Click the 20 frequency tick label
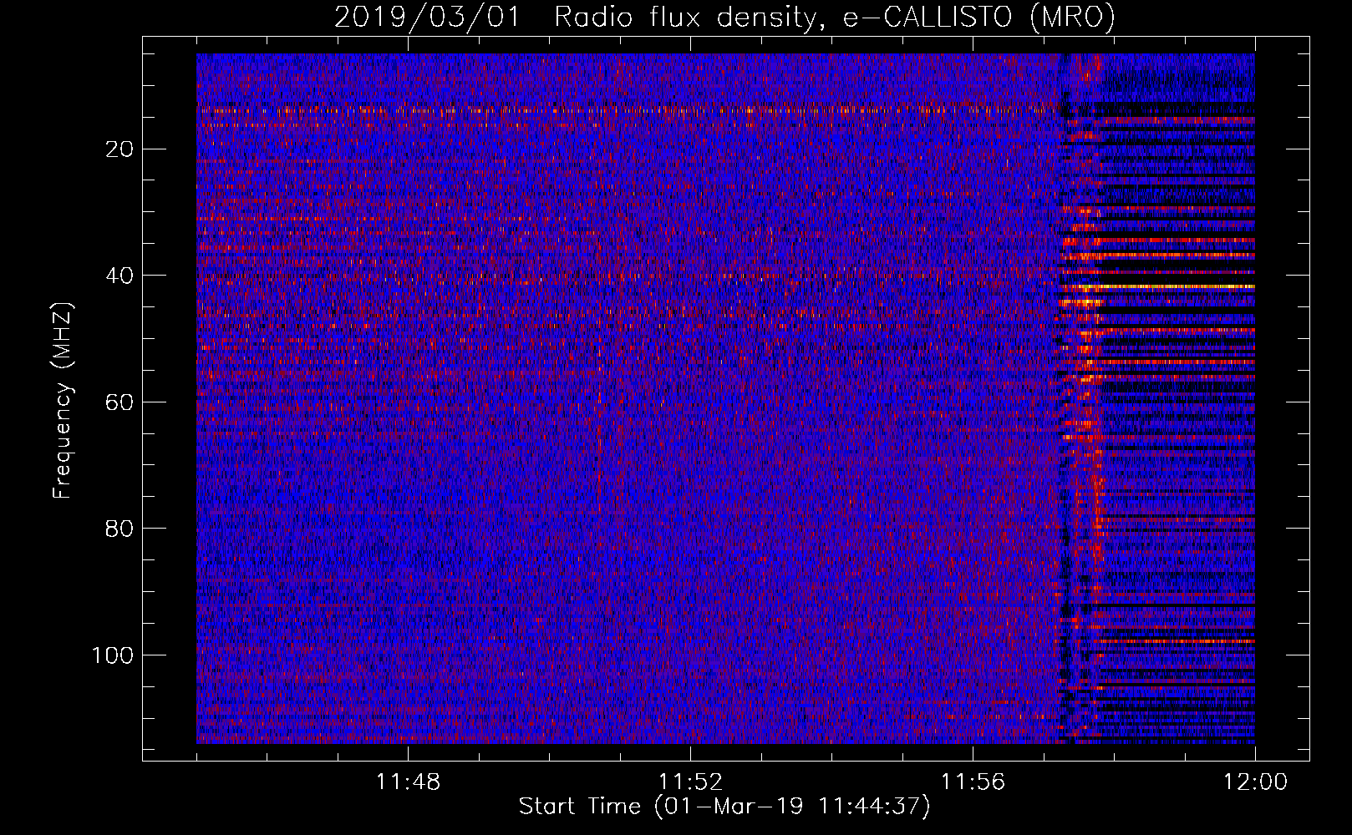 pos(120,149)
